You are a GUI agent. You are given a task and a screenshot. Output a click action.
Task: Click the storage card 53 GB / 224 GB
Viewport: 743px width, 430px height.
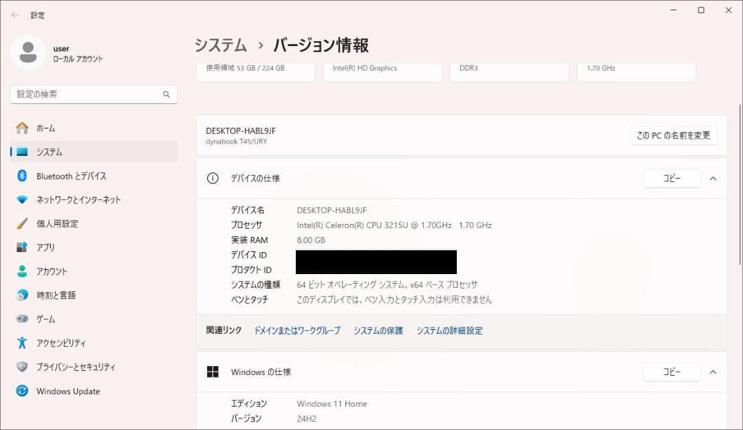point(255,72)
